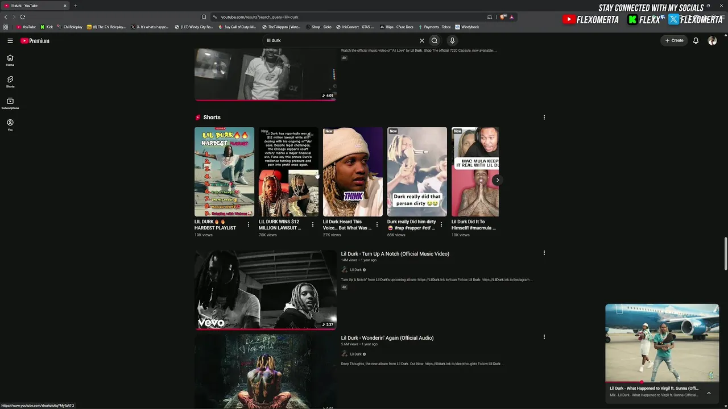Play the 'Turn Up A Notch' video thumbnail
The width and height of the screenshot is (728, 409).
266,290
